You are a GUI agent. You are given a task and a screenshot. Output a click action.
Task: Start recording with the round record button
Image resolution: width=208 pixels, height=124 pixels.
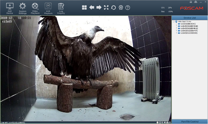(x=158, y=122)
